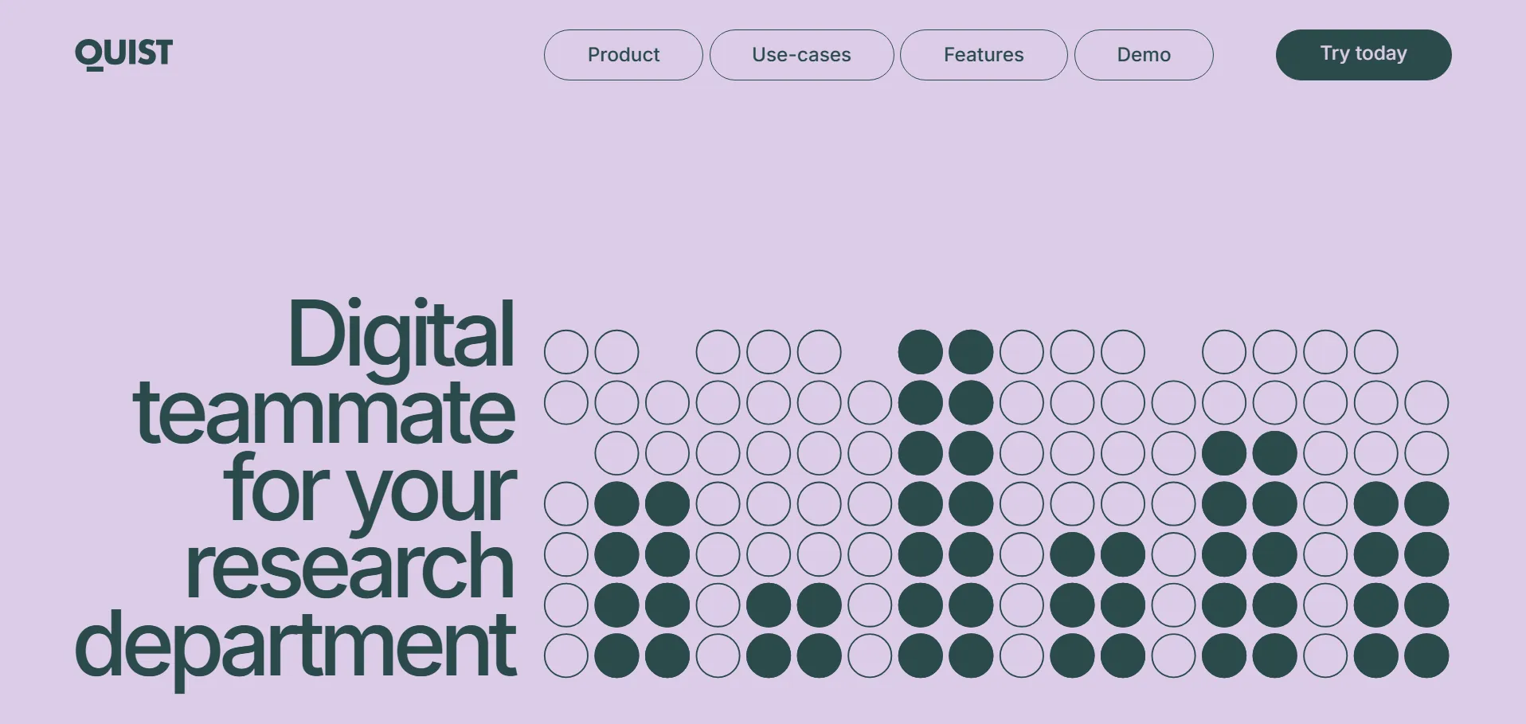Click the last hollow circle in grid's top row
The image size is (1526, 724).
click(1376, 352)
